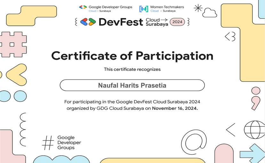The image size is (265, 163).
Task: Click the "Certificate of Participation" heading
Action: coord(132,56)
